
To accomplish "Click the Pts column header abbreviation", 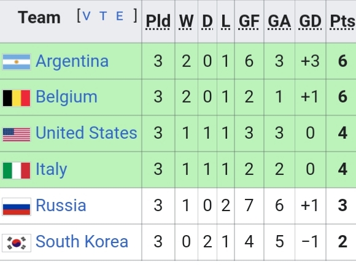I will [342, 21].
